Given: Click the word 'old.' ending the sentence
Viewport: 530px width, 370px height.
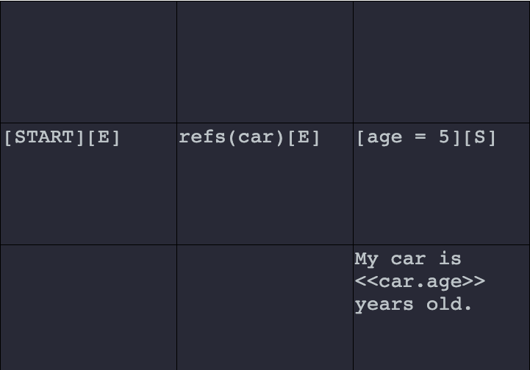Looking at the screenshot, I should (449, 304).
